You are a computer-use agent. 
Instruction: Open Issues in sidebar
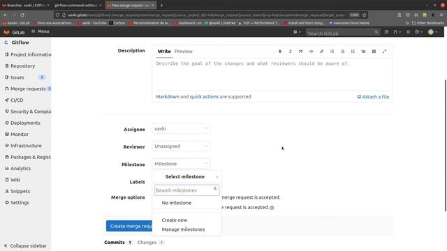(17, 77)
